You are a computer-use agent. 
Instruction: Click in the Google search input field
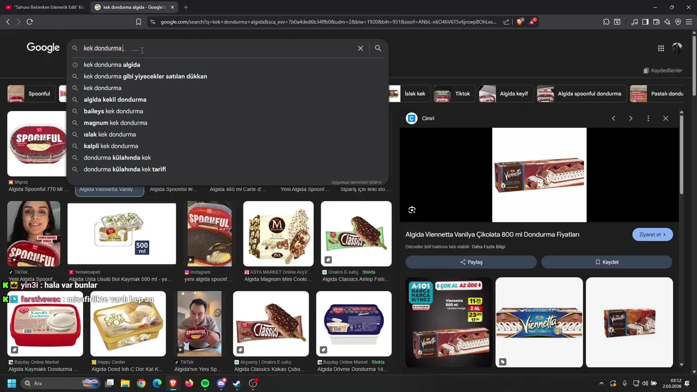point(218,48)
